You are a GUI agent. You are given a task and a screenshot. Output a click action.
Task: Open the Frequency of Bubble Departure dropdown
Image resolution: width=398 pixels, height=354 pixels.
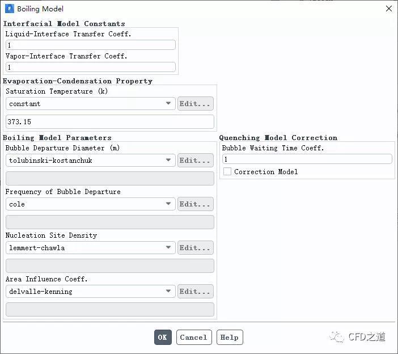click(91, 204)
